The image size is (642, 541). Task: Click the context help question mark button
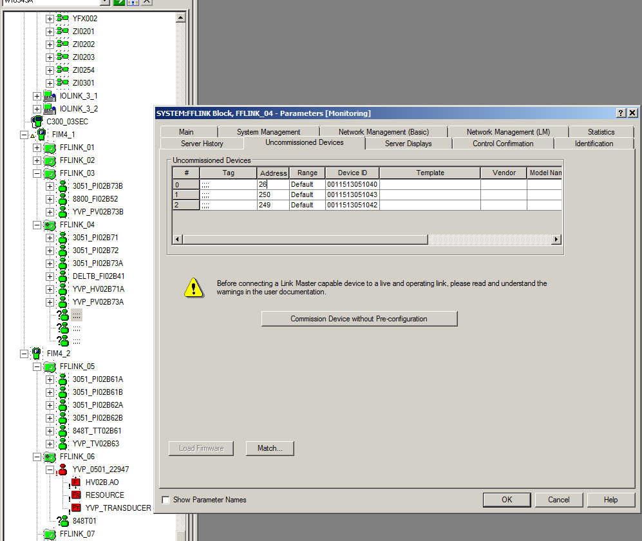pos(621,113)
